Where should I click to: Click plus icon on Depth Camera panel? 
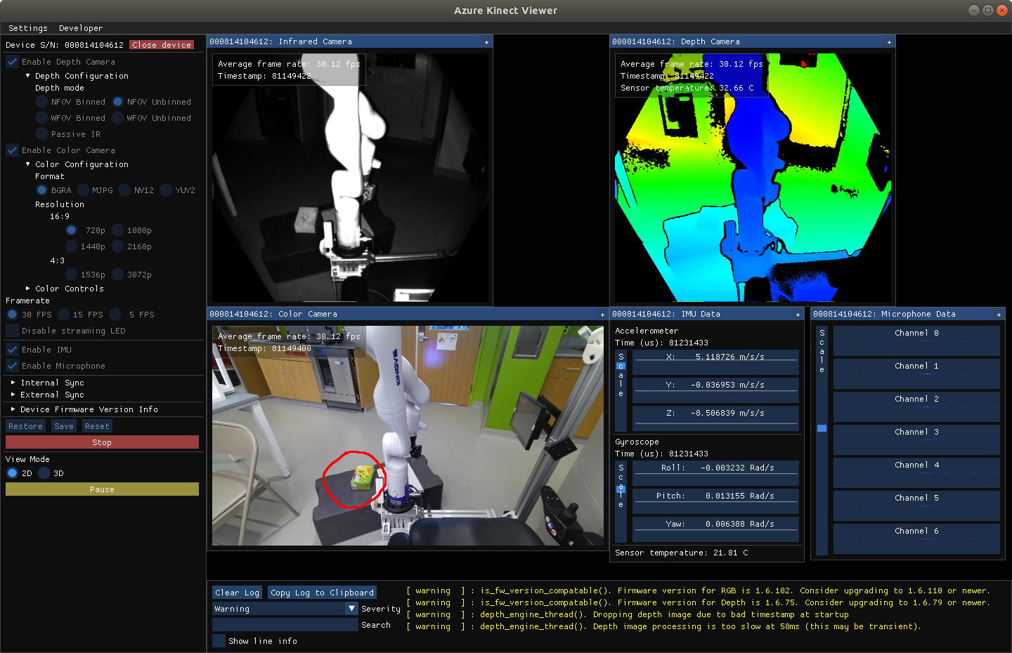click(889, 42)
